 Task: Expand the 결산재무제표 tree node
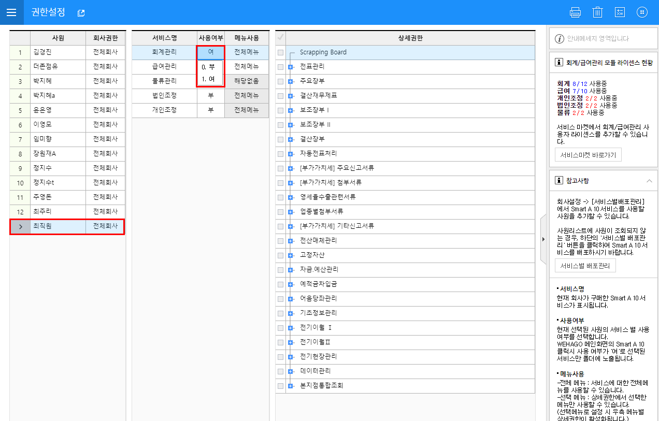[x=291, y=96]
